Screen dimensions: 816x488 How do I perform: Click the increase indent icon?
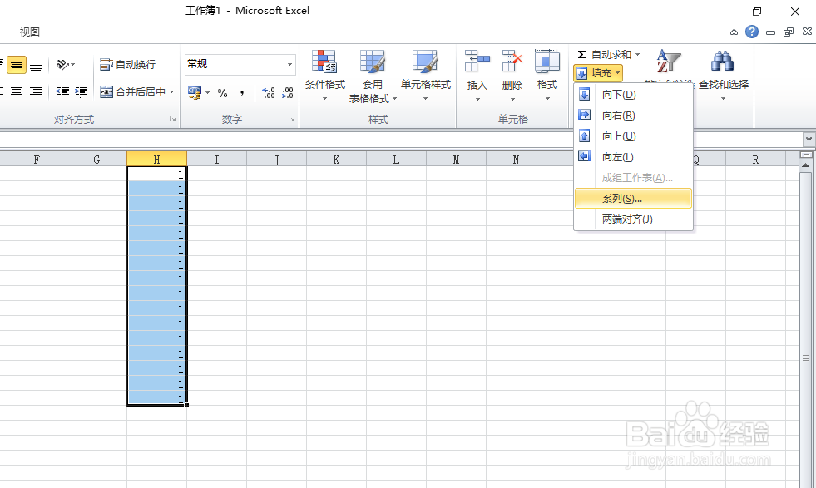(81, 92)
